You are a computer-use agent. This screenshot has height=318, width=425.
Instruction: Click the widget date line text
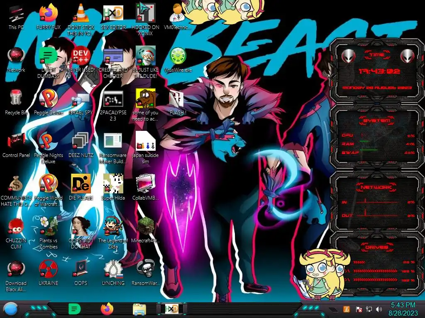click(x=377, y=88)
